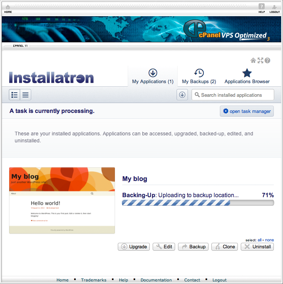Click "Backing-Up: Uploading to backup location..." status
The width and height of the screenshot is (283, 284).
pos(180,195)
